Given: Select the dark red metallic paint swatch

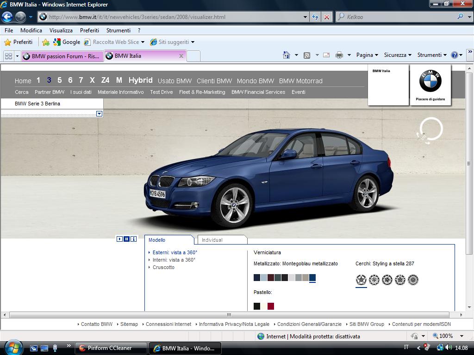Looking at the screenshot, I should tap(271, 278).
